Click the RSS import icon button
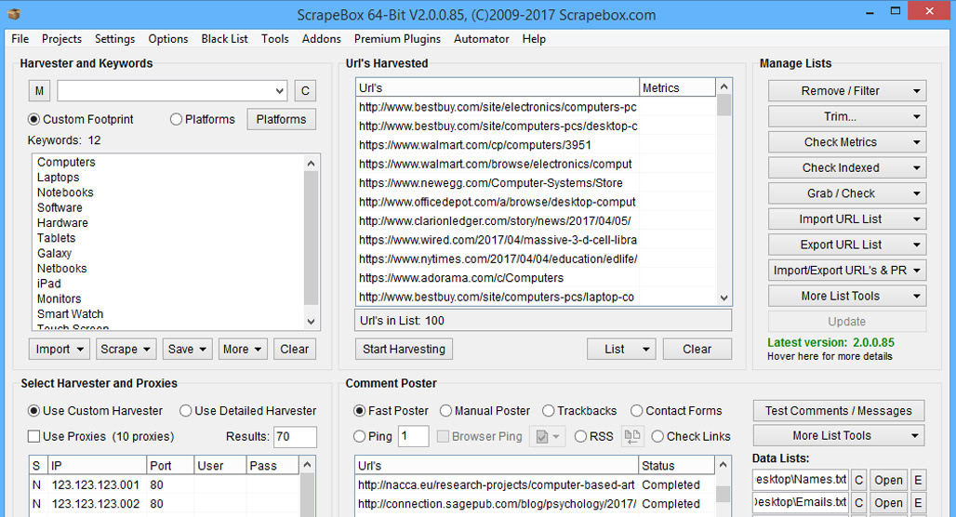 (631, 436)
